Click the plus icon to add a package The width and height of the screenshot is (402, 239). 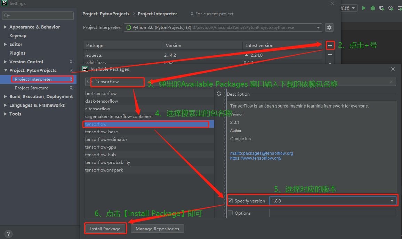point(330,46)
